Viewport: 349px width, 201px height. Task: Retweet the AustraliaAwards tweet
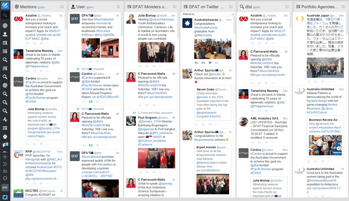(x=203, y=63)
